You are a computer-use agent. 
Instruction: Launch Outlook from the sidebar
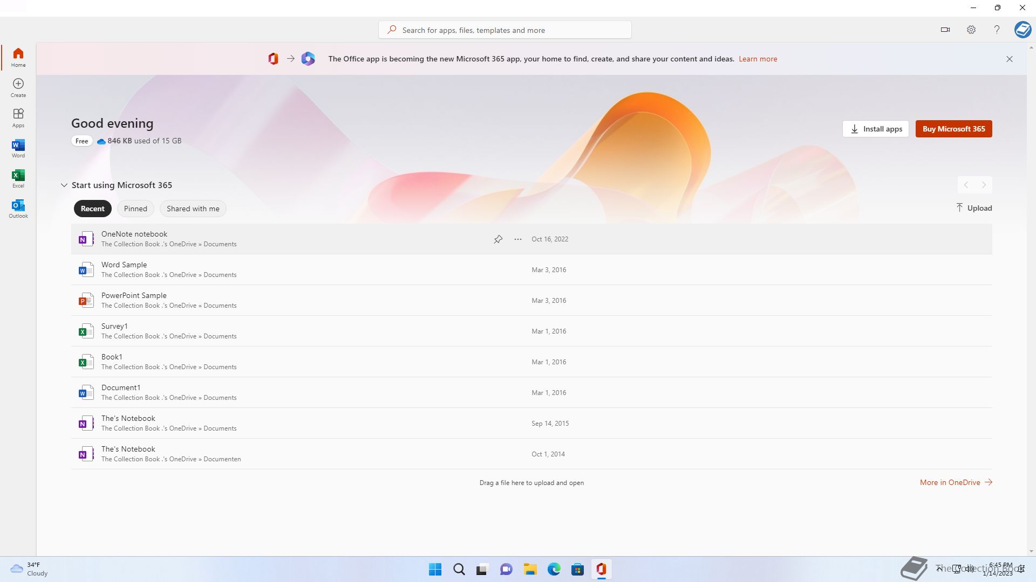pyautogui.click(x=18, y=208)
